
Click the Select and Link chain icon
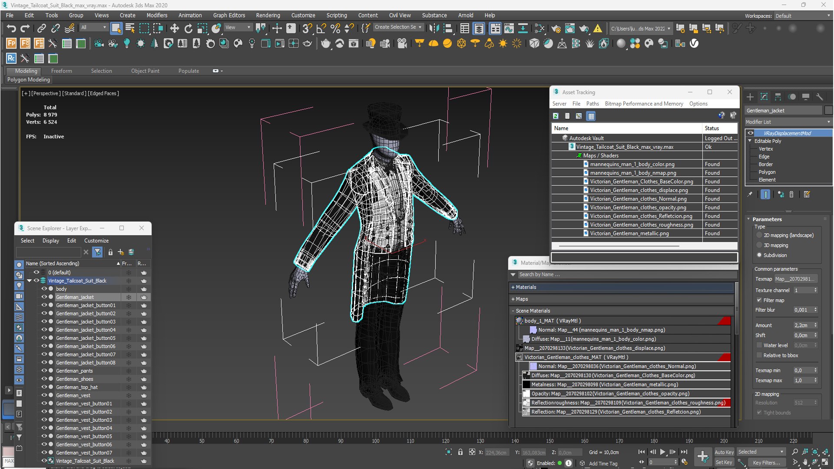[41, 29]
